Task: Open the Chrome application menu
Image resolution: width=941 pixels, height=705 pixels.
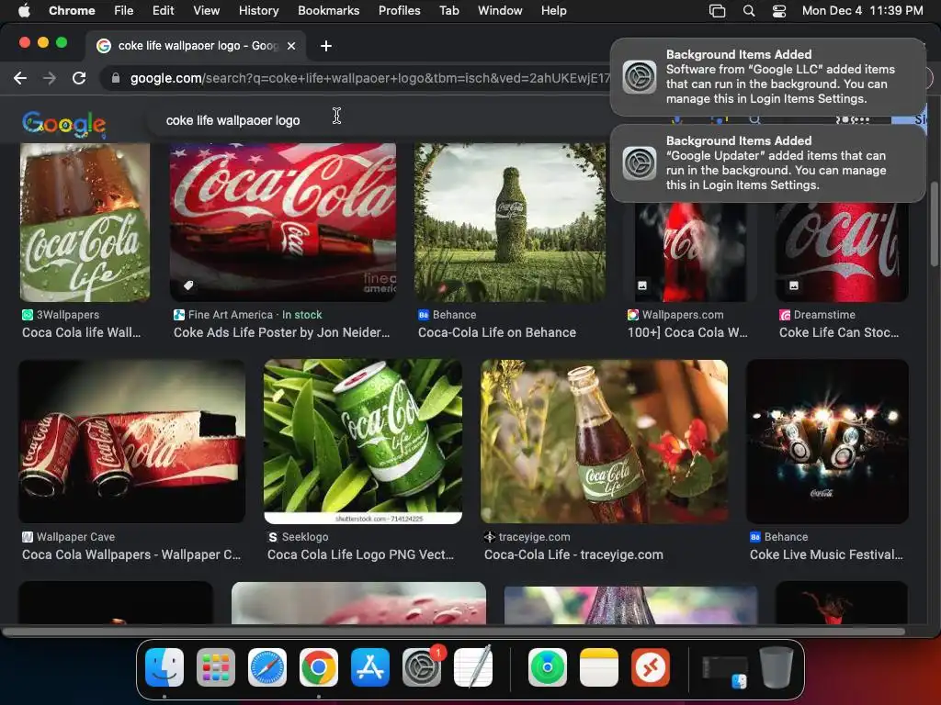Action: pos(72,10)
